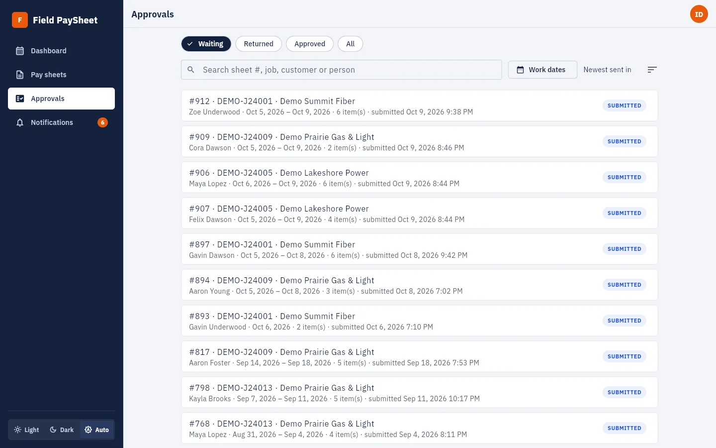Click the calendar icon in Work dates
Screen dimensions: 716x448
520,70
